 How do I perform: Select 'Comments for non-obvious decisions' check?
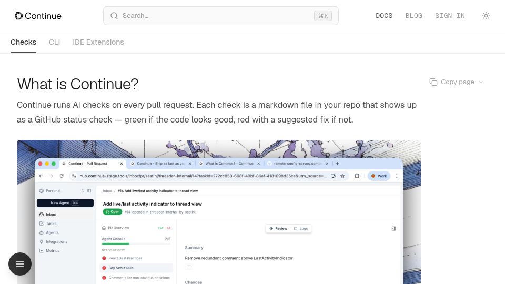(136, 278)
